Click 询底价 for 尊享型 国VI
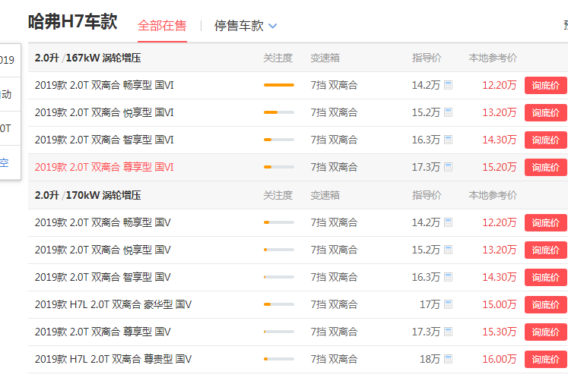 545,168
